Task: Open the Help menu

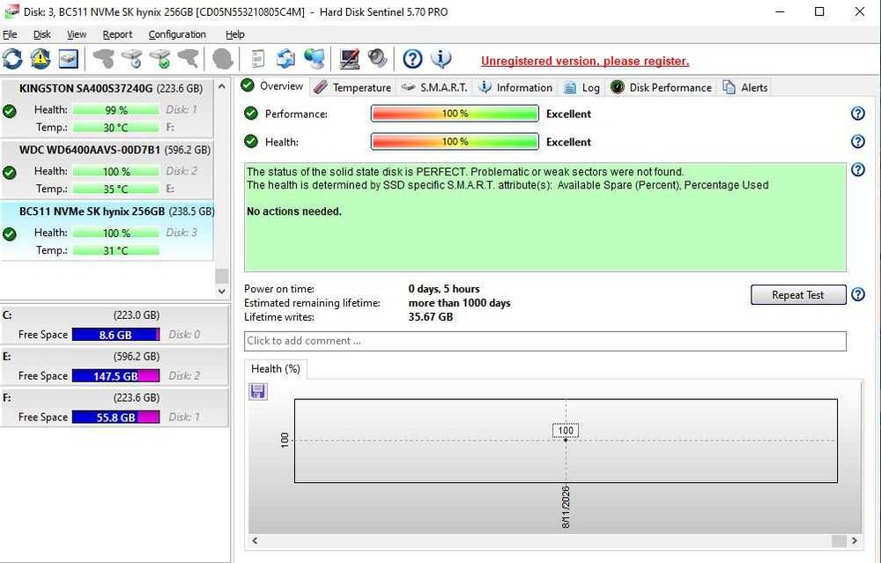Action: (235, 34)
